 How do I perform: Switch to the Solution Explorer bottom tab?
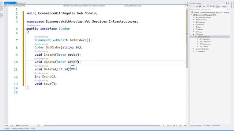[x=196, y=126]
